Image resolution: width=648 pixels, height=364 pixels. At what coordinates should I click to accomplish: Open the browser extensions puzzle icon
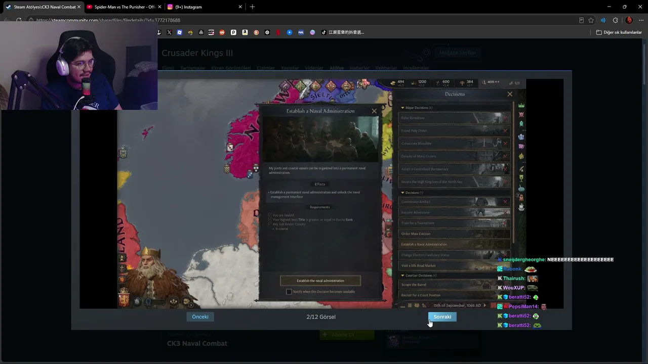point(615,20)
